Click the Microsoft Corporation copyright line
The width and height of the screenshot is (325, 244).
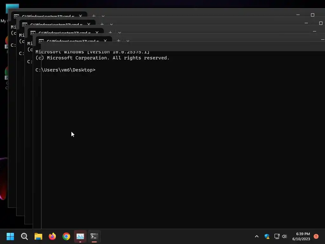pyautogui.click(x=103, y=58)
